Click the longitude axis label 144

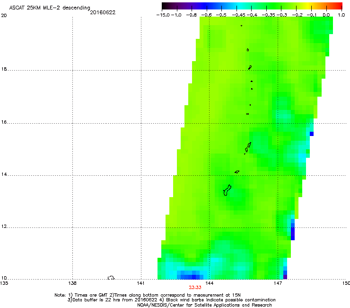pyautogui.click(x=209, y=283)
